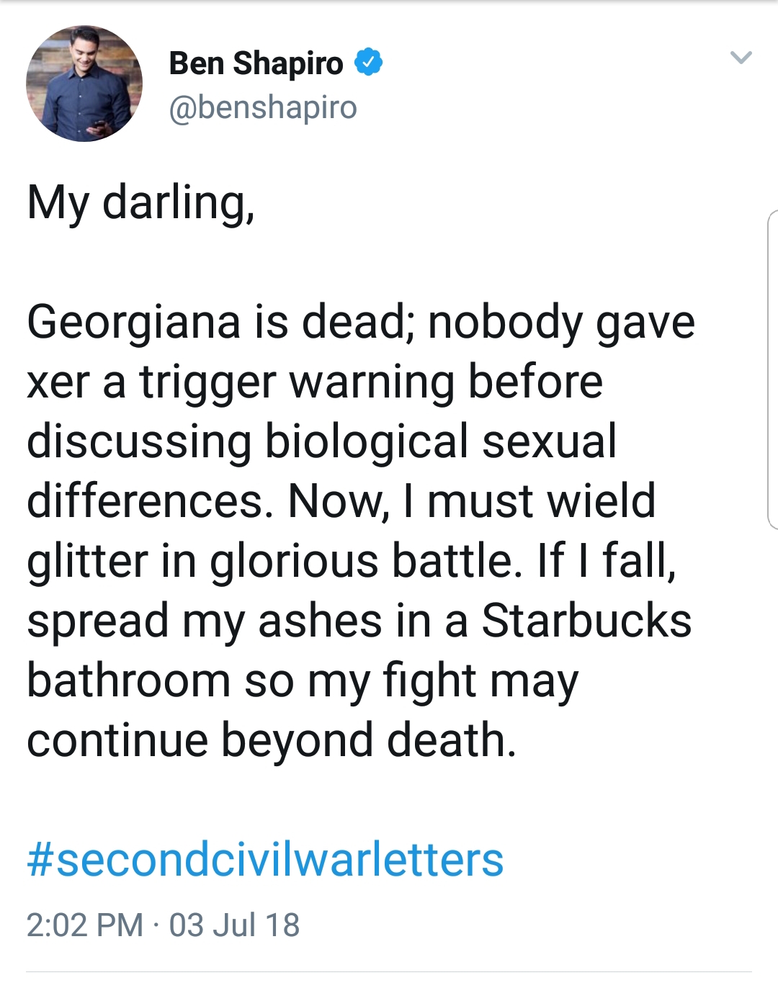Viewport: 778px width, 988px height.
Task: Select the 03 Jul 18 date
Action: (x=234, y=925)
